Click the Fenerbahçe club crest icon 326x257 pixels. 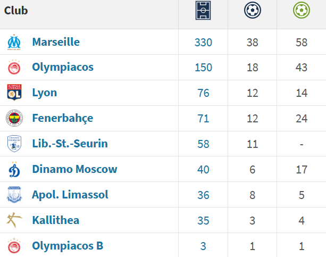coord(14,118)
